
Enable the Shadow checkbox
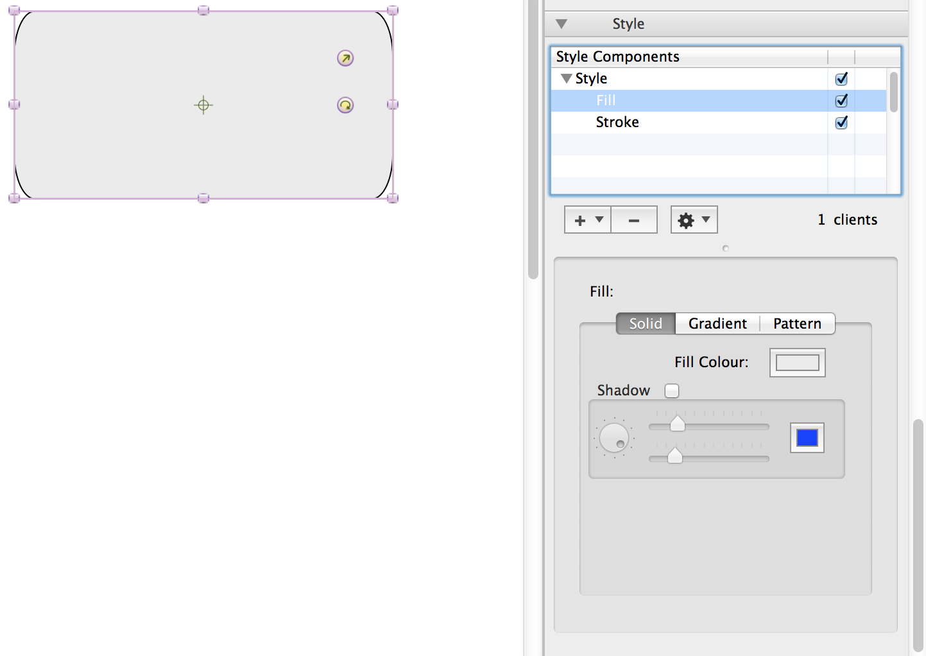click(x=672, y=391)
